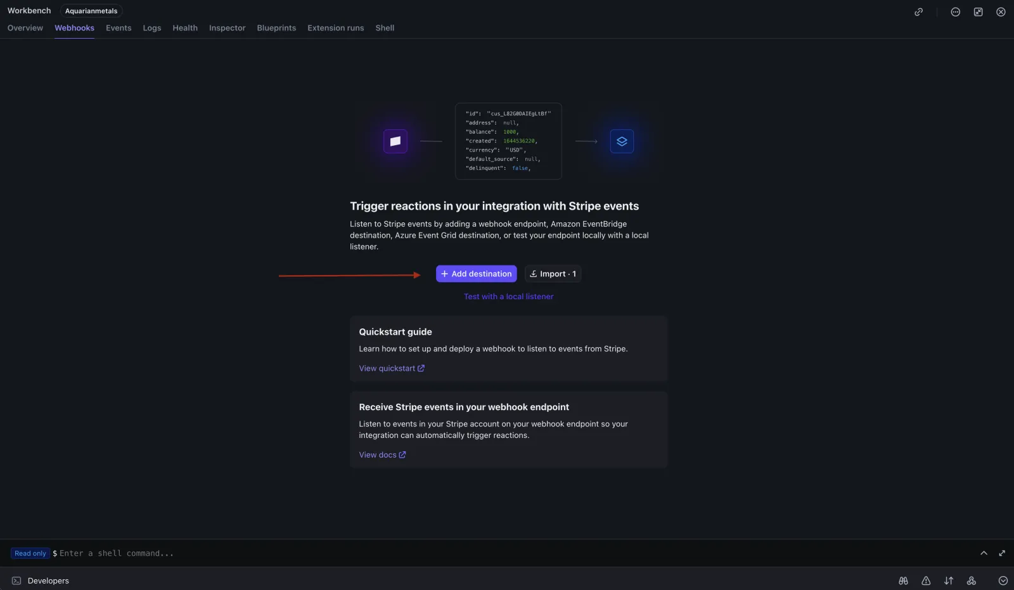Click external link icon beside View quickstart
1014x590 pixels.
coord(421,368)
